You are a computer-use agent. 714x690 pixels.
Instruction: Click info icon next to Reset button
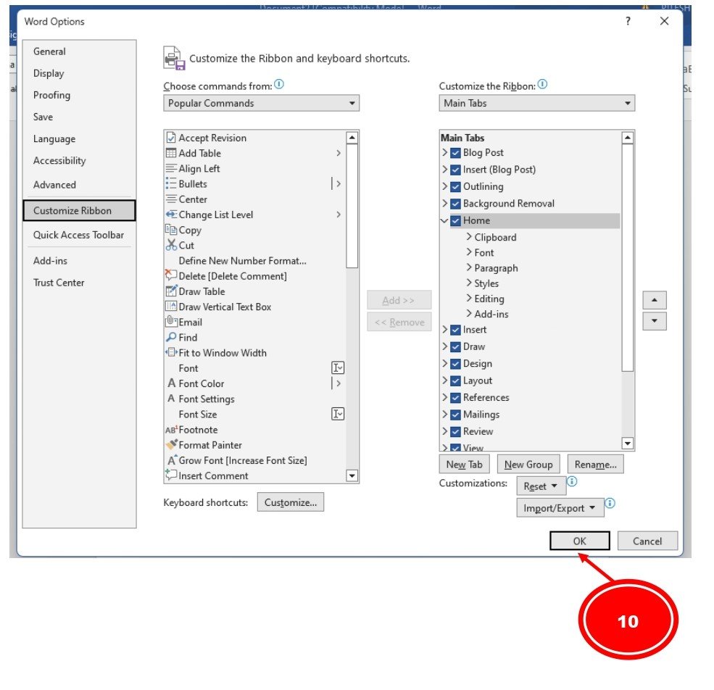[572, 481]
